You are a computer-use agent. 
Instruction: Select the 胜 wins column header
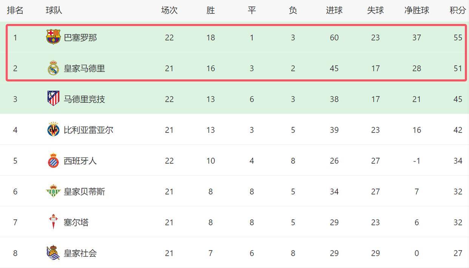[210, 11]
